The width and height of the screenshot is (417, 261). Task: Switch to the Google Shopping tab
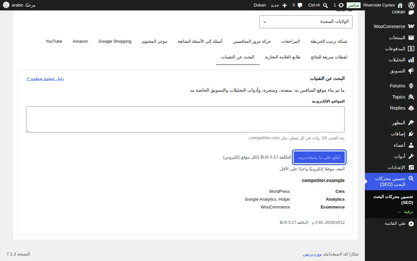pos(115,41)
